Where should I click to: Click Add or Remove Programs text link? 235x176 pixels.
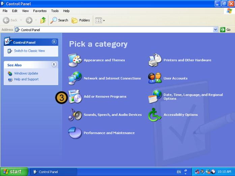click(x=105, y=97)
